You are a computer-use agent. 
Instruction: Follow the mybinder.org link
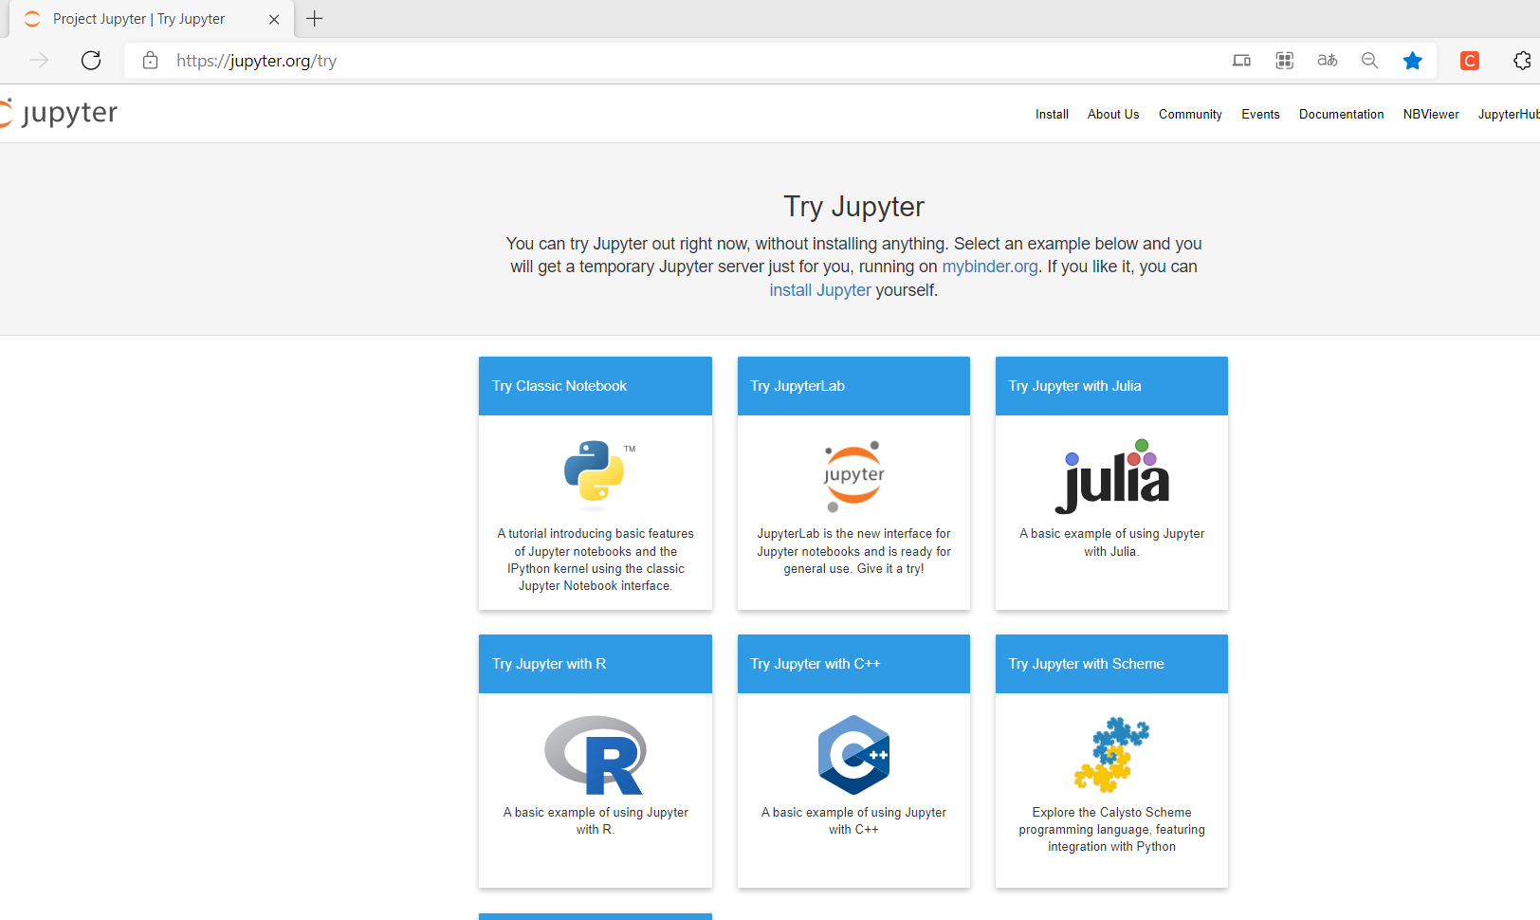990,267
